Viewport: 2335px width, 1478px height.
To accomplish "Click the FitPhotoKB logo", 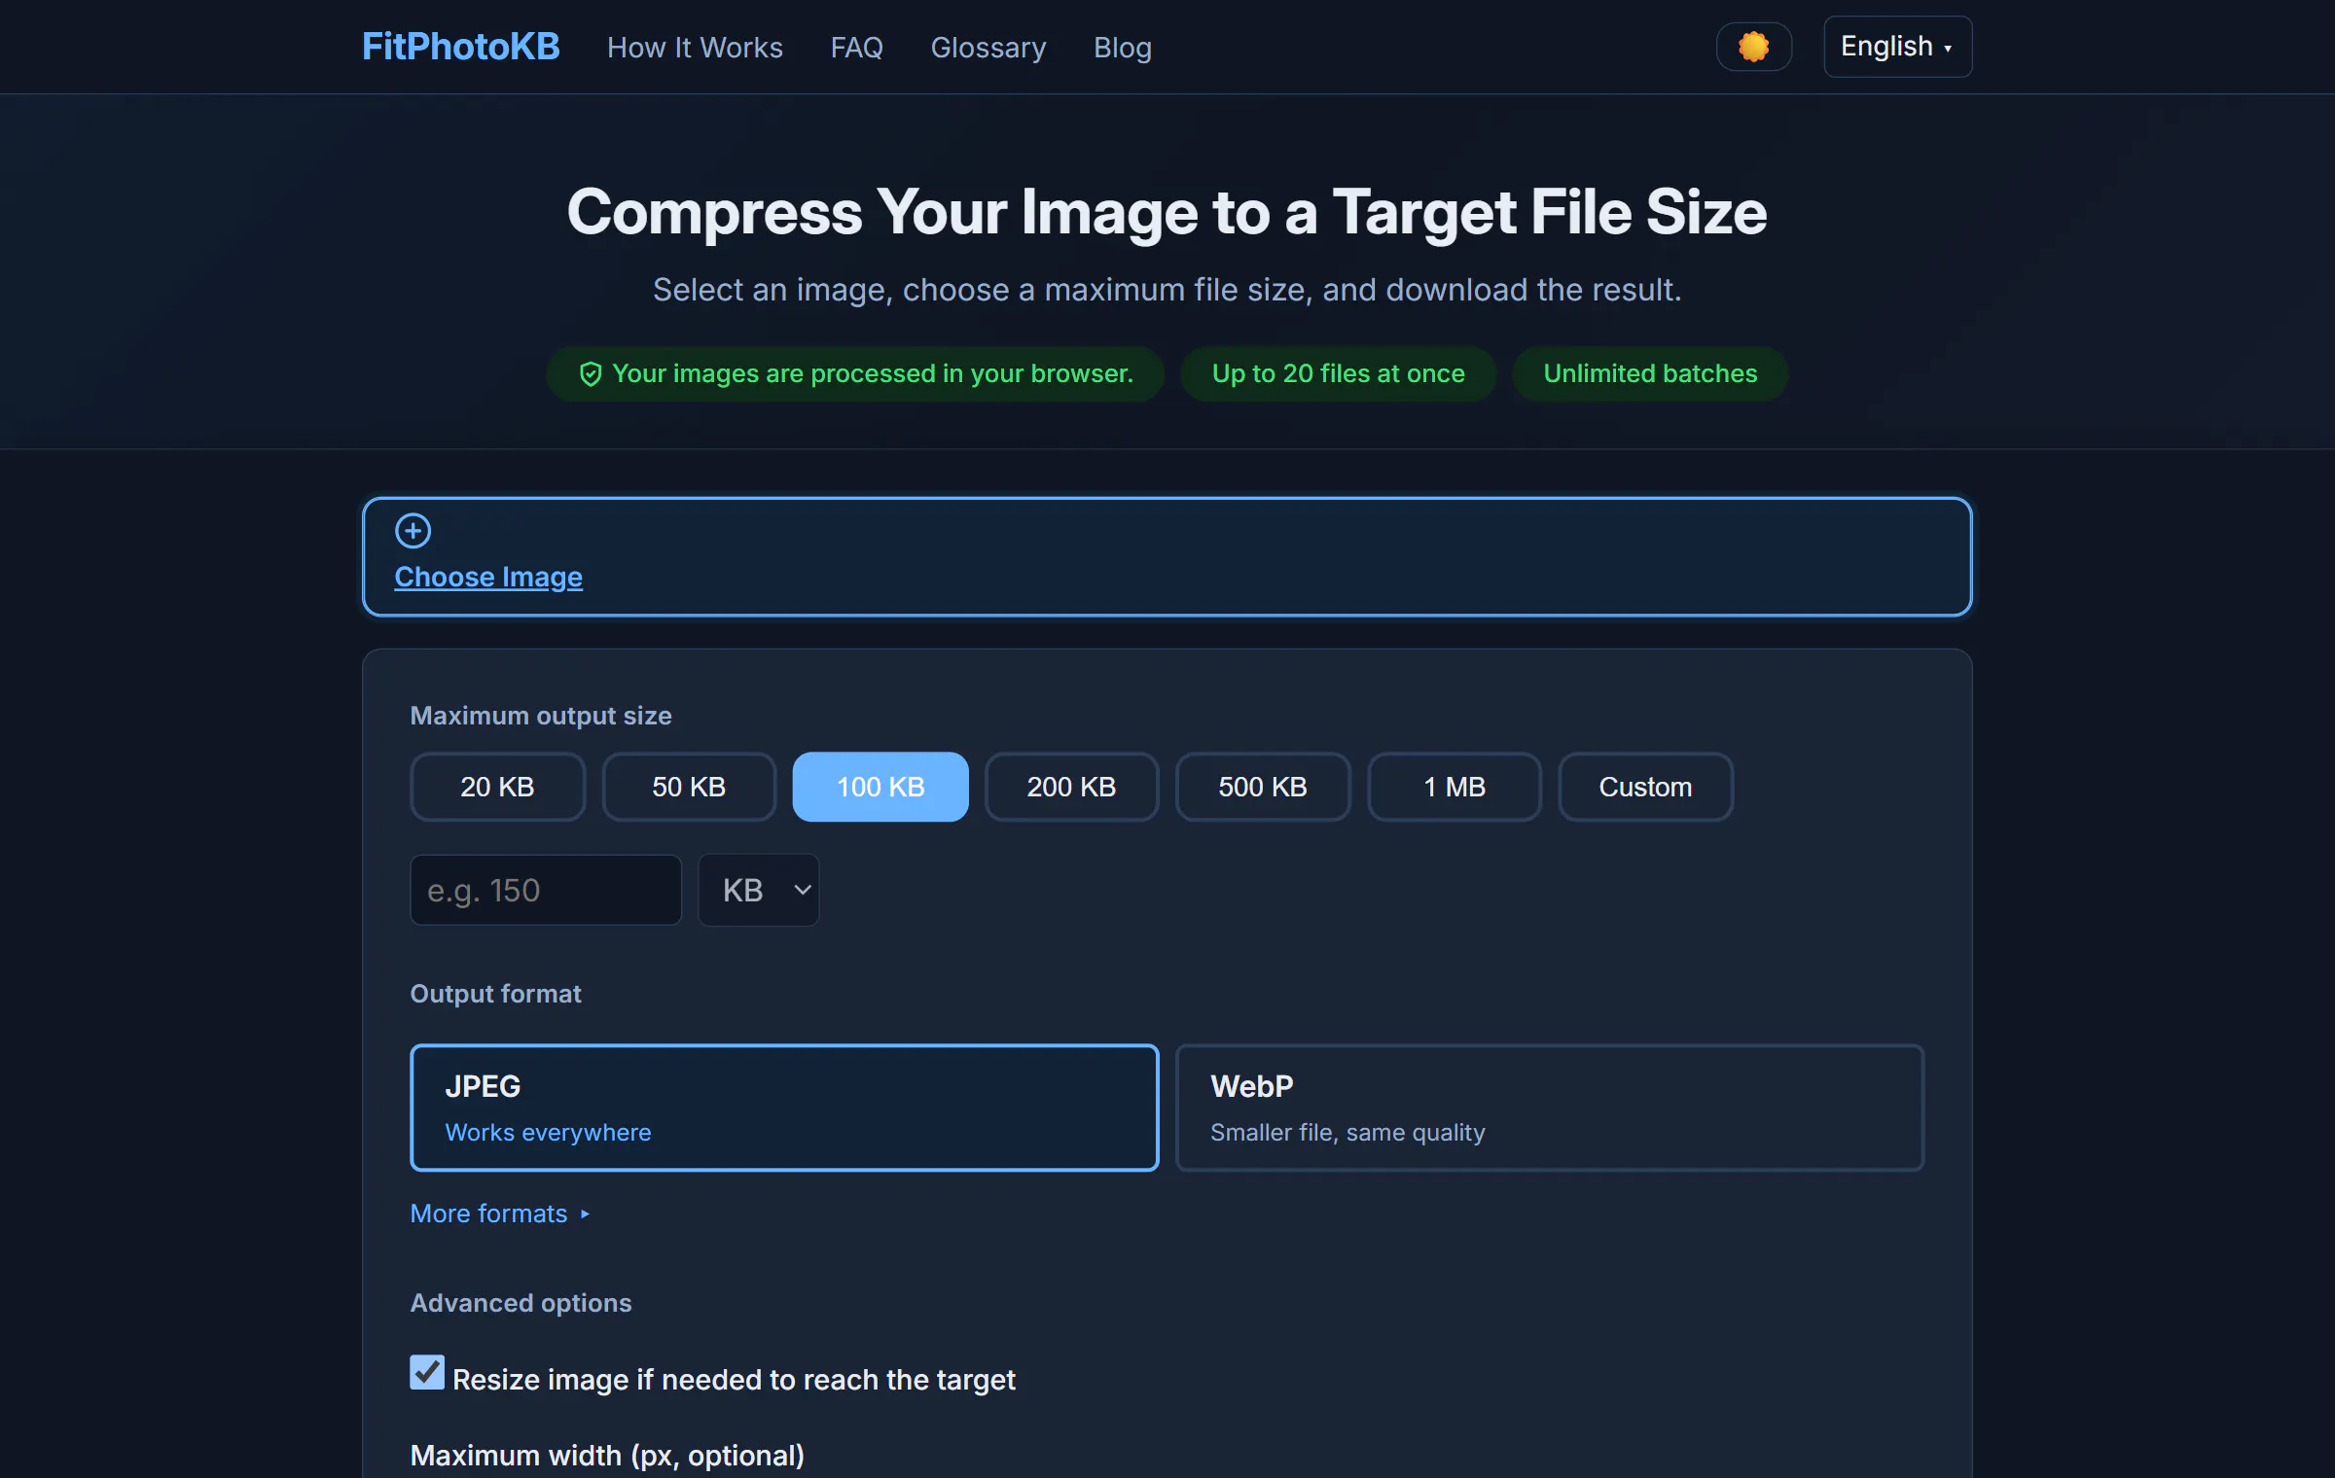I will 461,47.
